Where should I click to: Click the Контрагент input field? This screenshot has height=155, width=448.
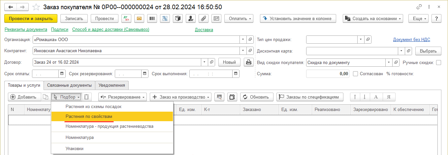[136, 51]
